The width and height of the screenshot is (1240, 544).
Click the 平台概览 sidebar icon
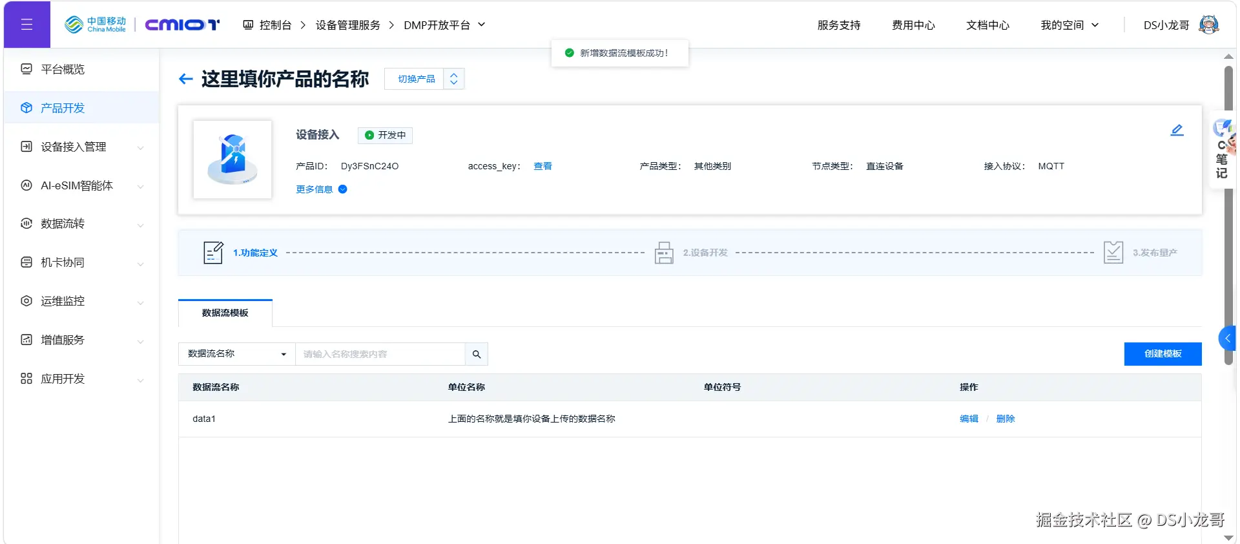pos(26,69)
